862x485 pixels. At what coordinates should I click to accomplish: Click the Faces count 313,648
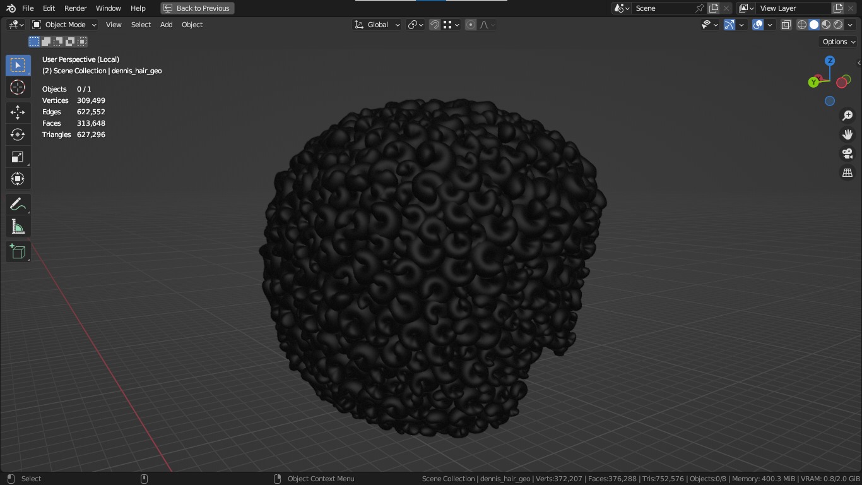click(x=91, y=123)
